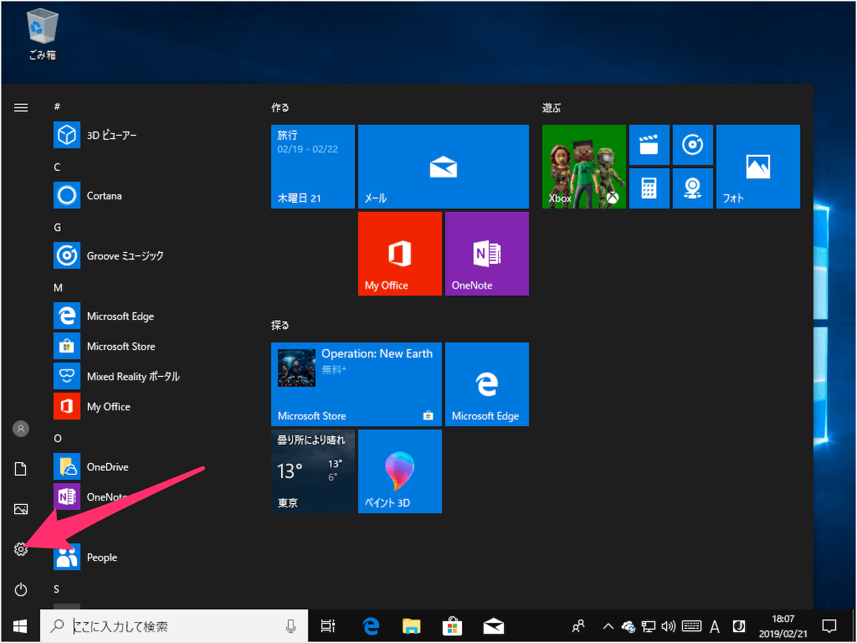
Task: Toggle the IME input mode A indicator
Action: [x=714, y=626]
